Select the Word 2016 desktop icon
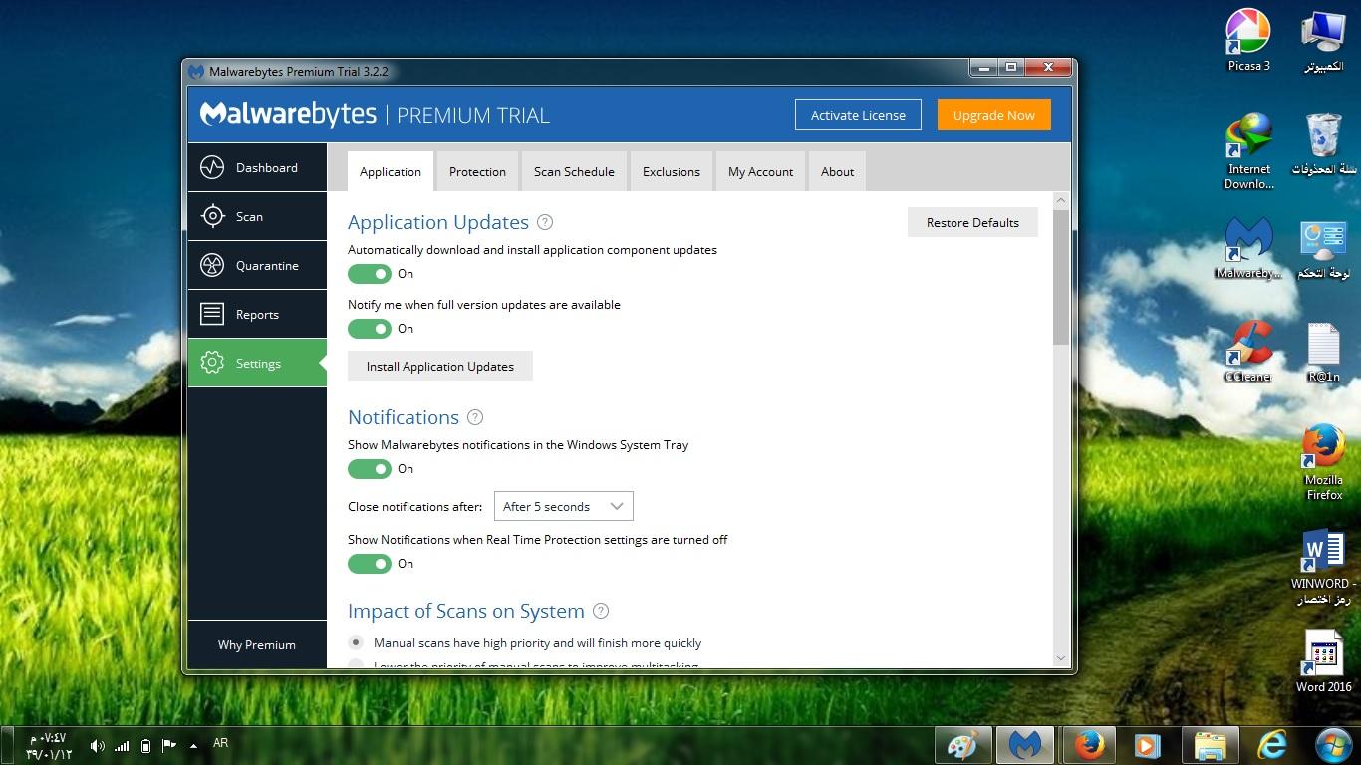 (1323, 661)
